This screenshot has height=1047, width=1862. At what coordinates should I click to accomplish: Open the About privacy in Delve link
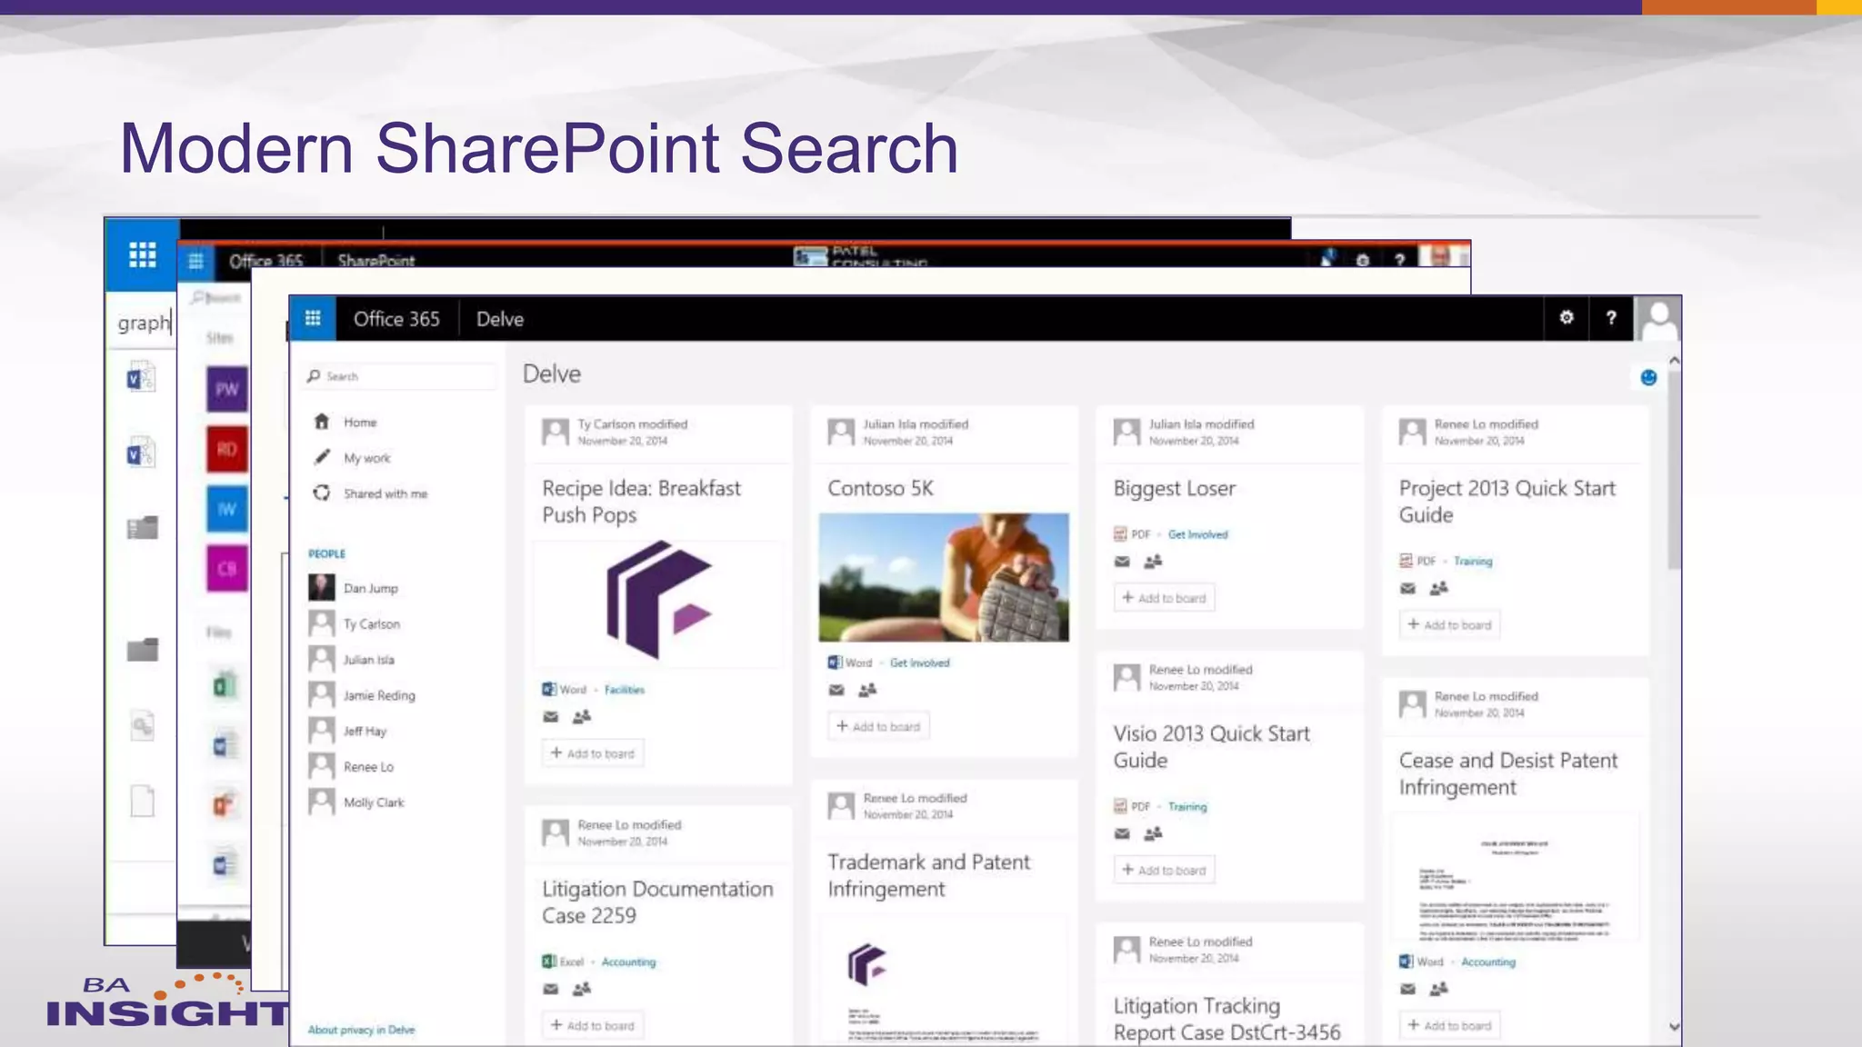[x=361, y=1030]
